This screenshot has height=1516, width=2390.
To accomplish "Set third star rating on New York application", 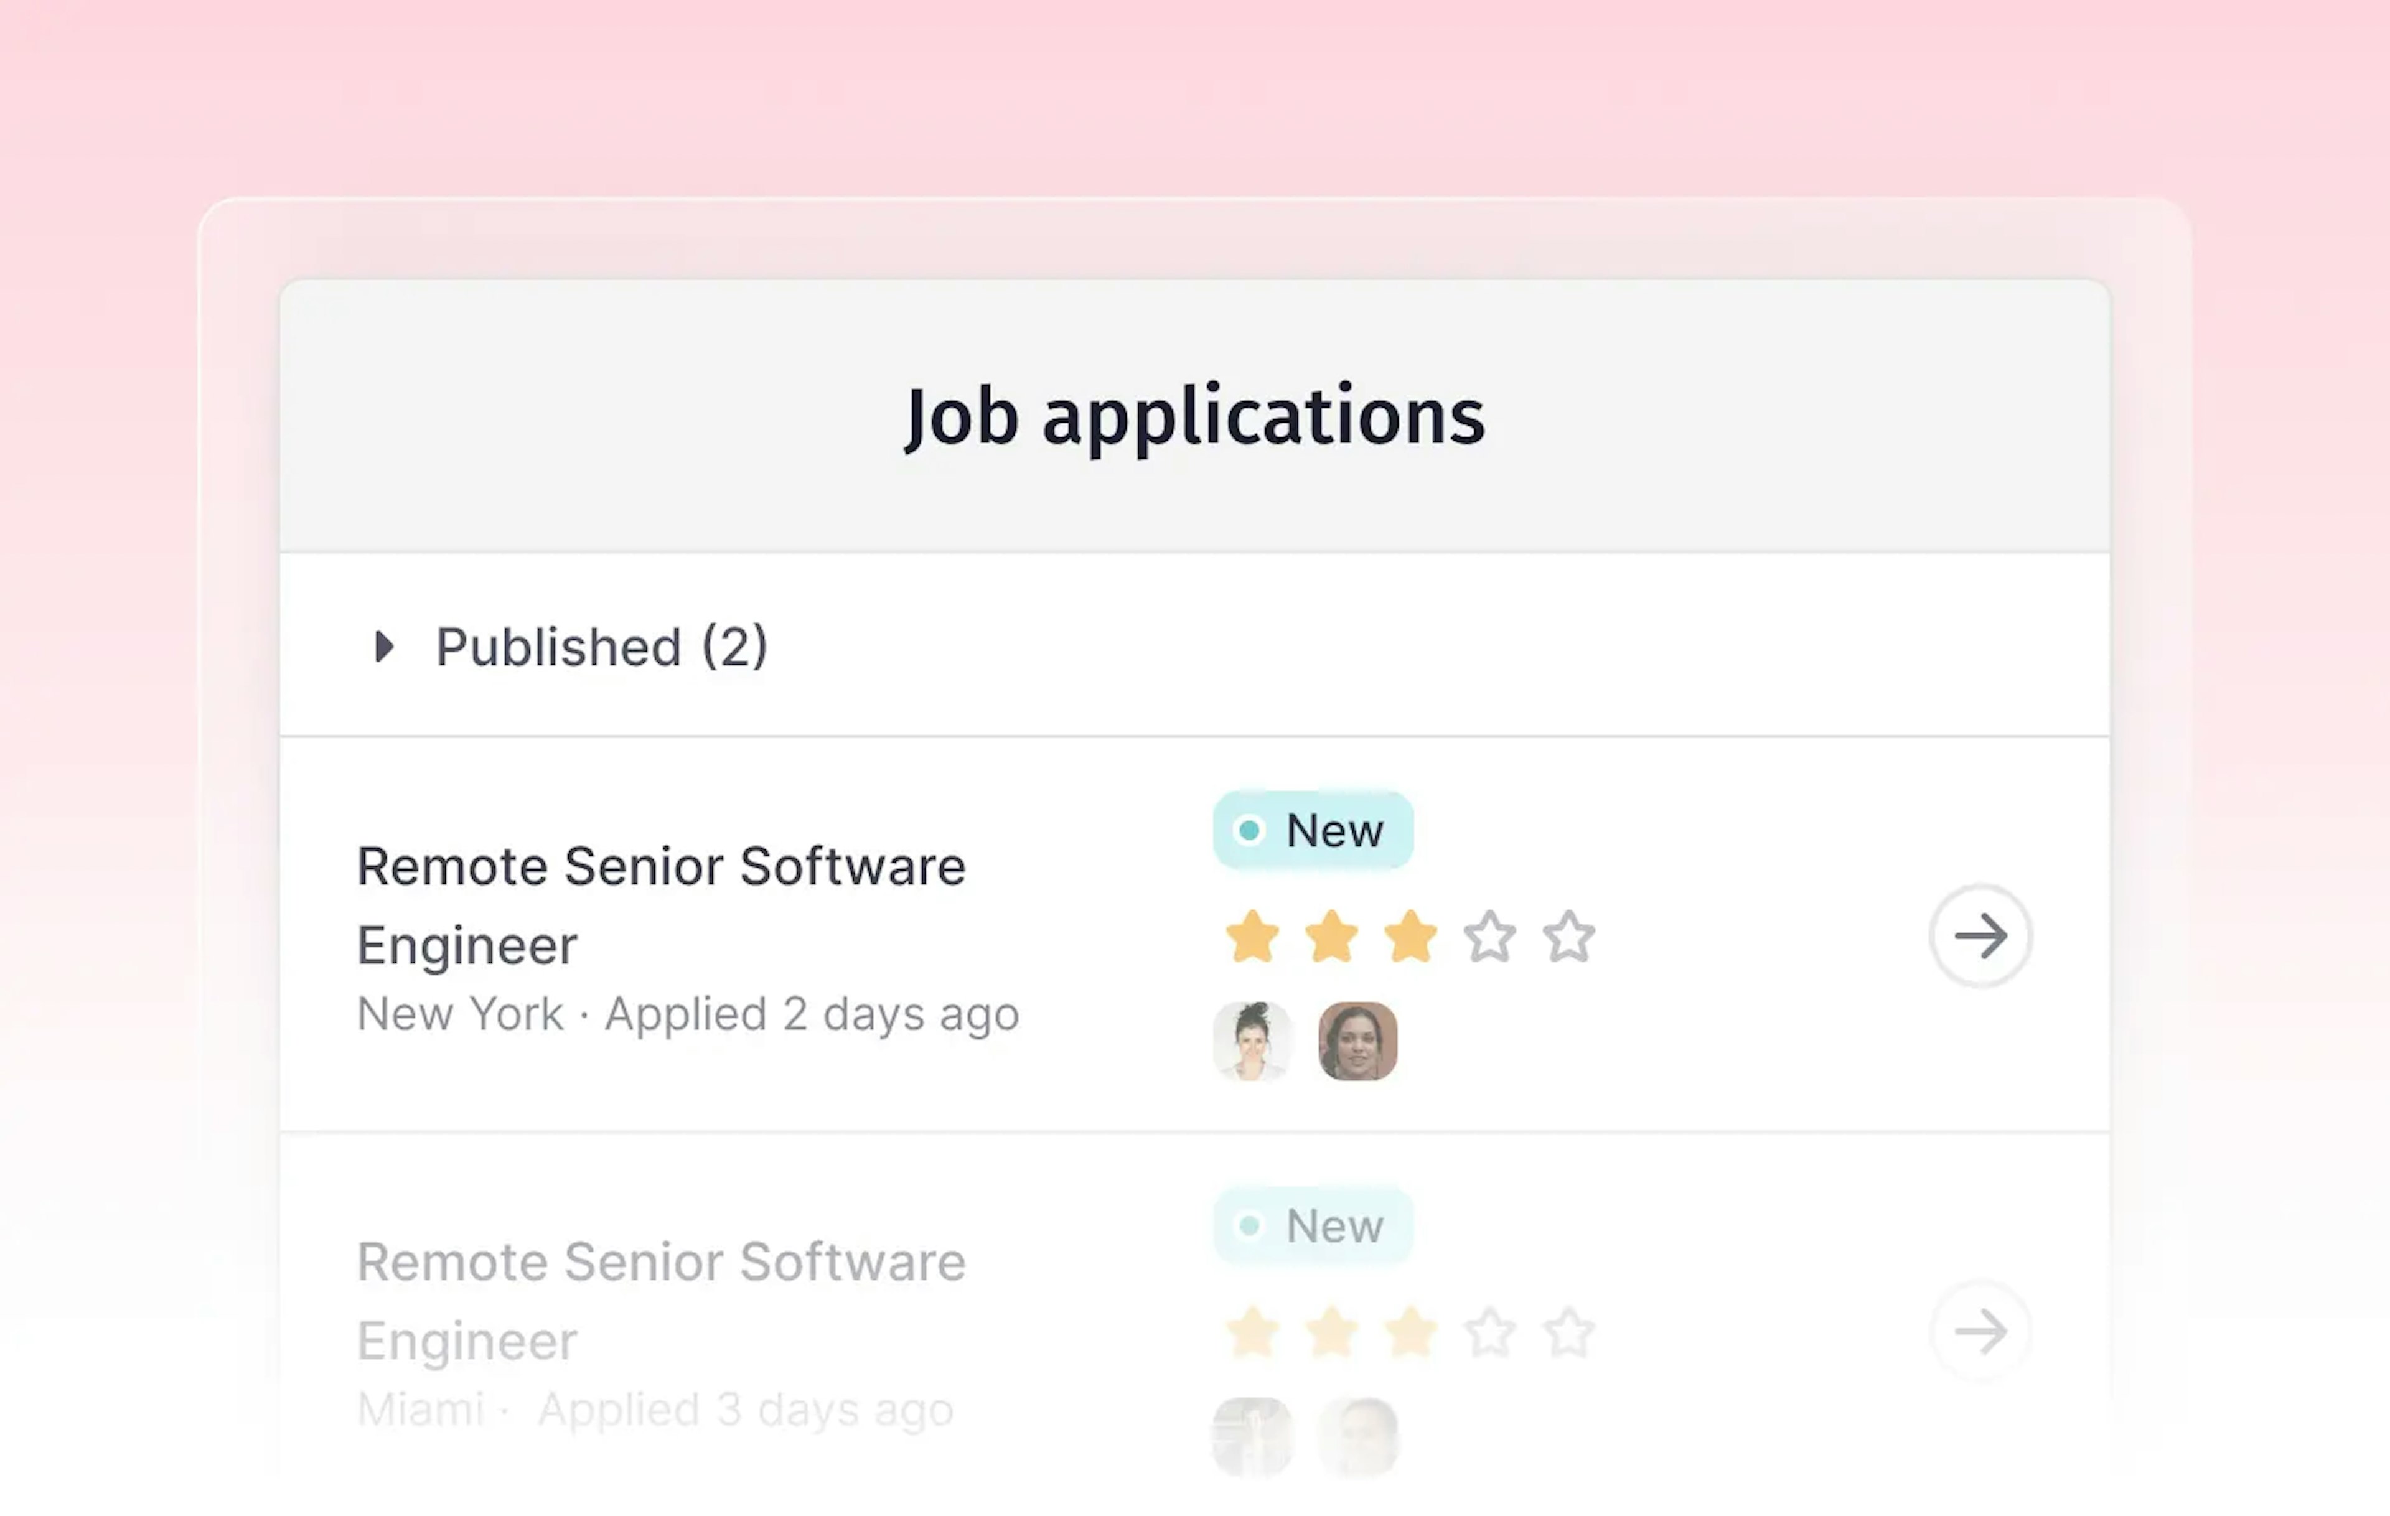I will (1410, 937).
